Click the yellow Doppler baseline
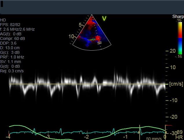 (87, 84)
